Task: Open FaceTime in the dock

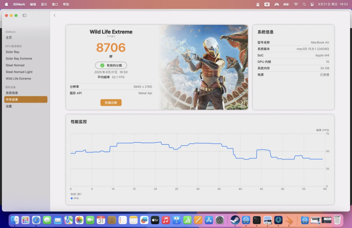Action: click(90, 220)
